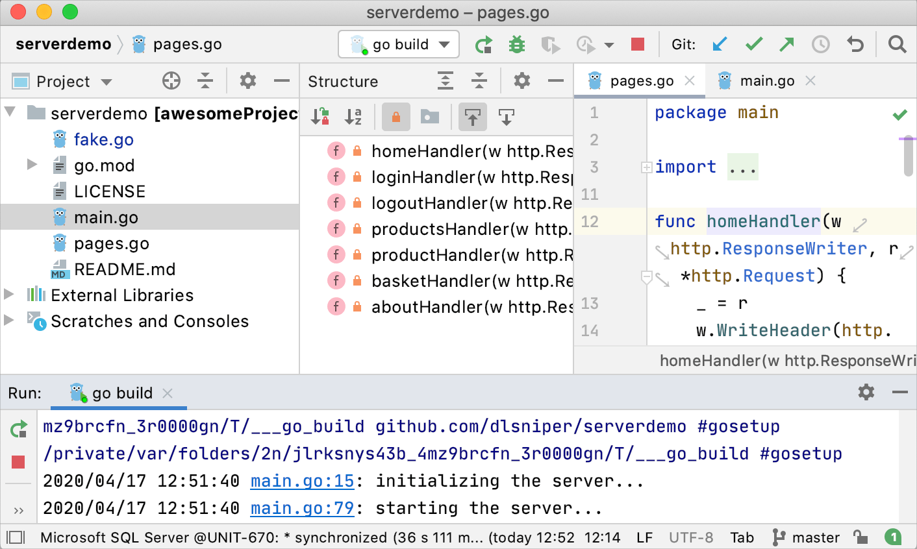Select the go build Run tab
Viewport: 917px width, 549px height.
[121, 393]
